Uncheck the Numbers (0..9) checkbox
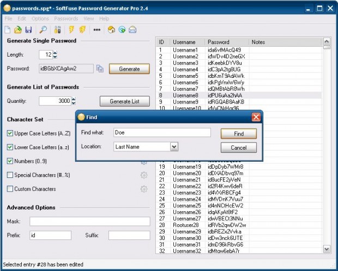 point(10,161)
